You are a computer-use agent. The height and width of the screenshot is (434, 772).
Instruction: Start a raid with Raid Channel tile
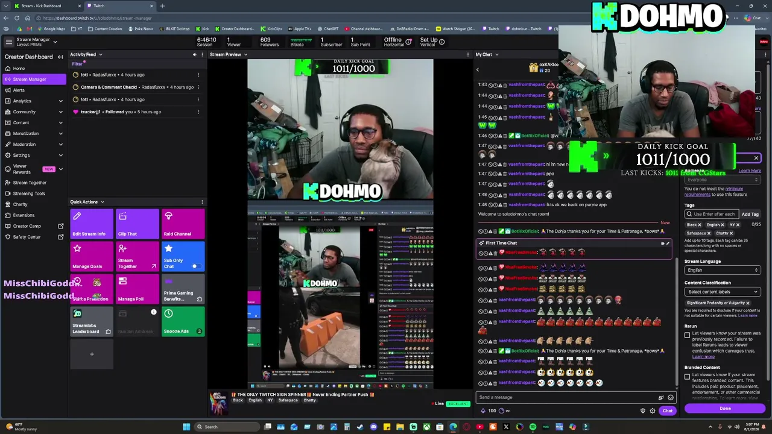click(183, 224)
